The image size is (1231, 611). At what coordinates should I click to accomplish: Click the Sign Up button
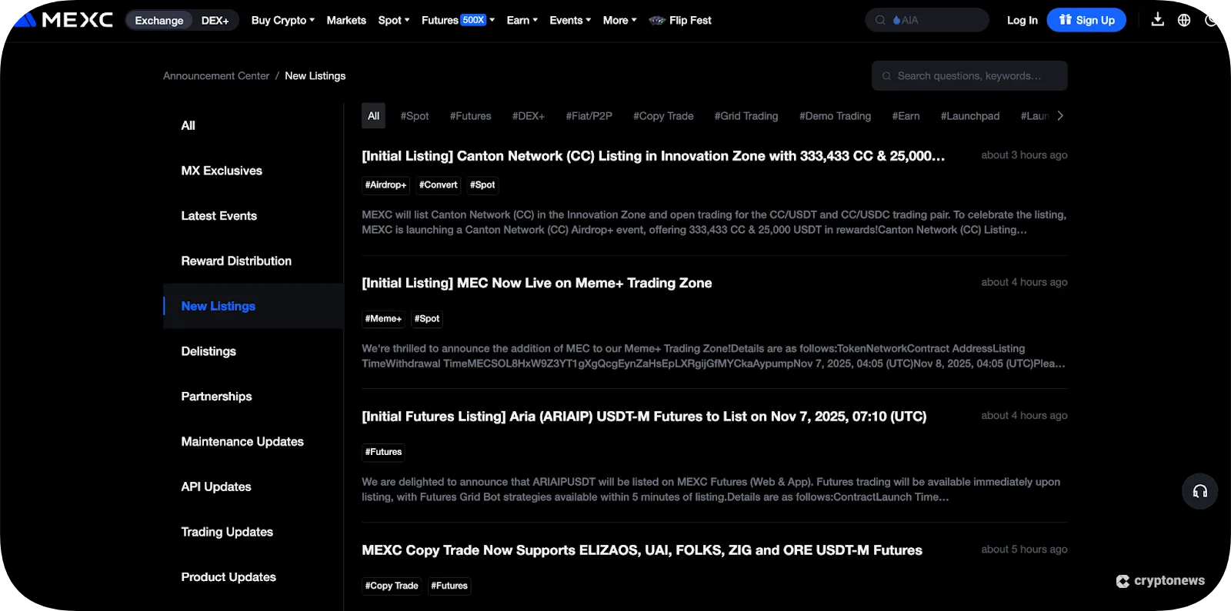click(1086, 20)
